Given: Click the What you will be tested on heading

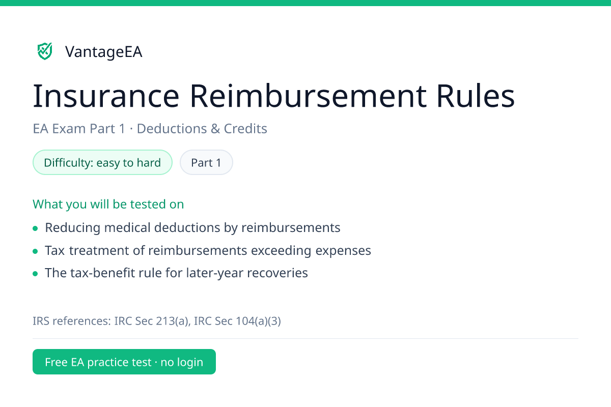Looking at the screenshot, I should [108, 204].
